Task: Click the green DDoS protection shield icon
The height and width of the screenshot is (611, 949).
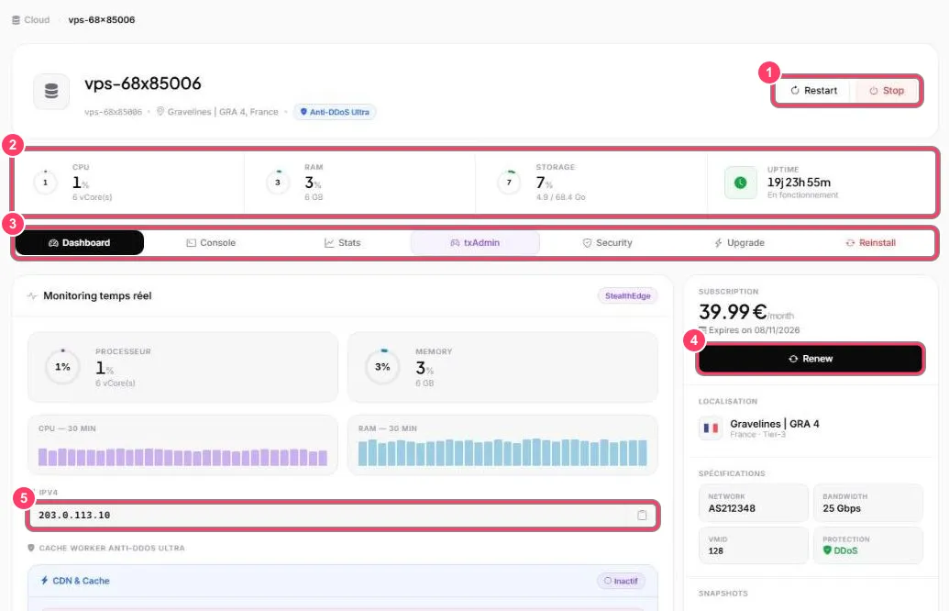Action: pyautogui.click(x=827, y=550)
